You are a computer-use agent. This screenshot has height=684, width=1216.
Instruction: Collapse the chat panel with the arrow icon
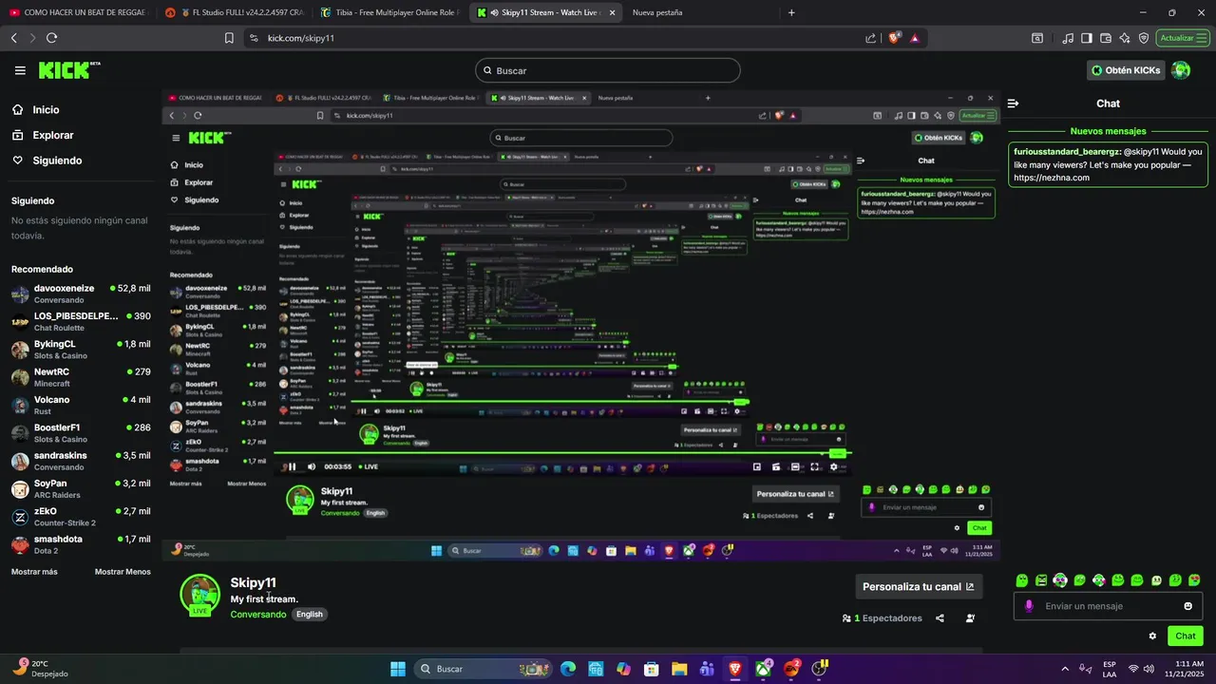tap(1014, 104)
